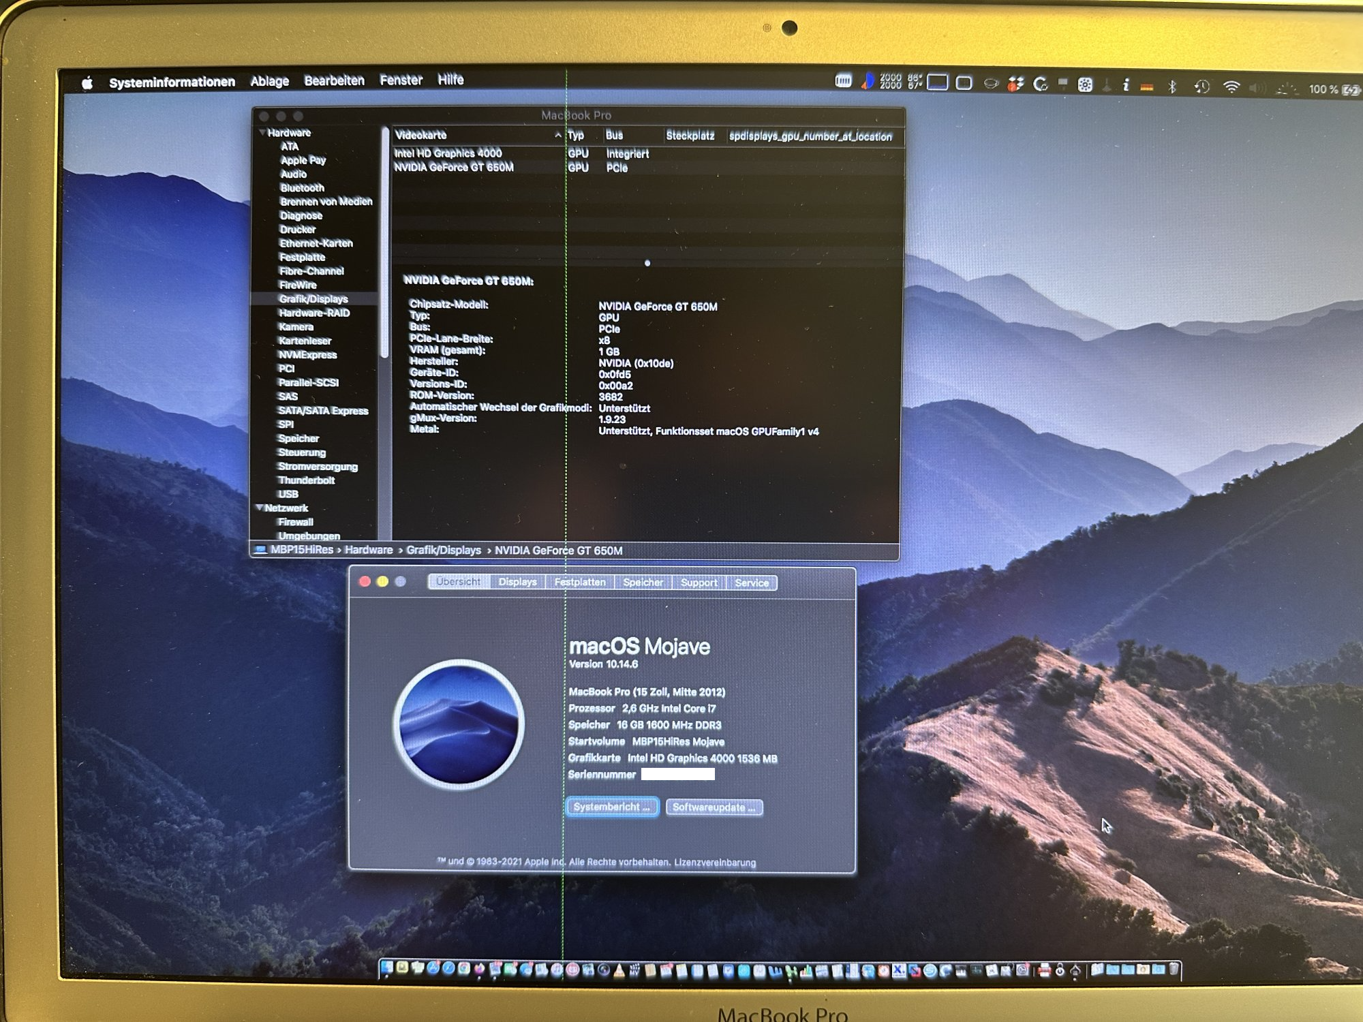Launch VLC from the Dock
Screen dimensions: 1363x1022
(x=619, y=970)
